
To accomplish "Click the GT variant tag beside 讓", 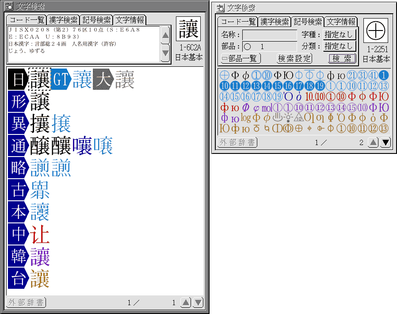I will coord(61,80).
